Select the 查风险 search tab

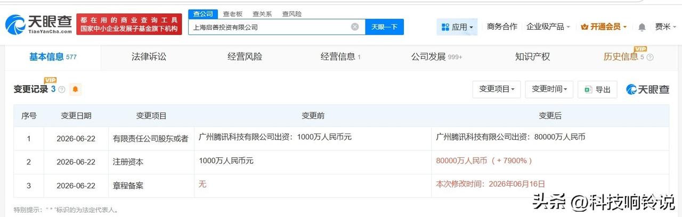pyautogui.click(x=291, y=14)
